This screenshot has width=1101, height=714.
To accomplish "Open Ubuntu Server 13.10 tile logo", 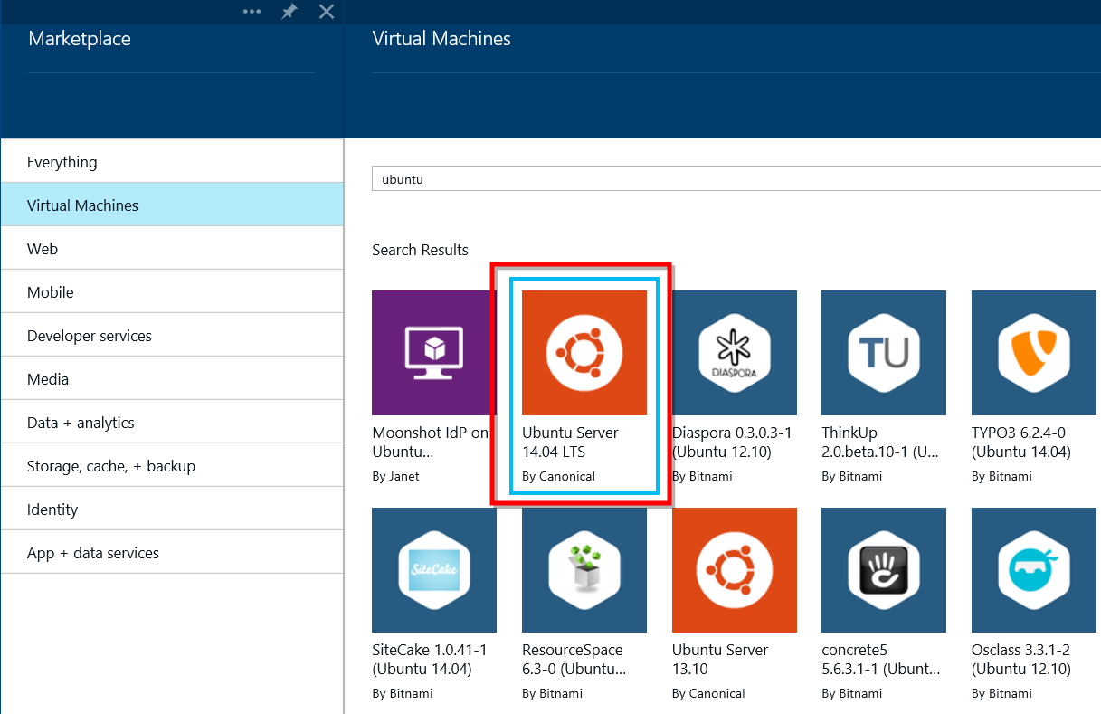I will 734,570.
